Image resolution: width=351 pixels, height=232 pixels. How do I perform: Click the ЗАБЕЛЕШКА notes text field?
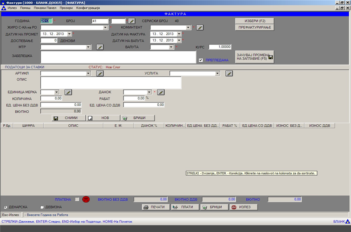point(118,57)
